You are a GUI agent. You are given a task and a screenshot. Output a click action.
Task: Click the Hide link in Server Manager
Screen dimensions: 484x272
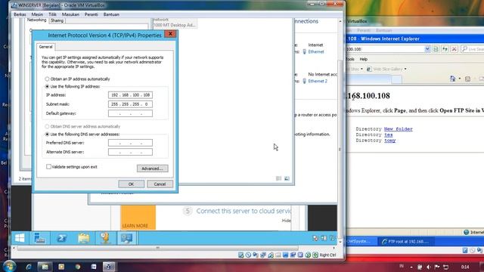[286, 221]
